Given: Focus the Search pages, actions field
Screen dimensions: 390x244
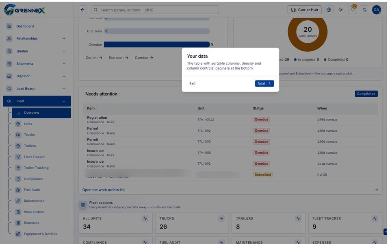Looking at the screenshot, I should point(155,10).
